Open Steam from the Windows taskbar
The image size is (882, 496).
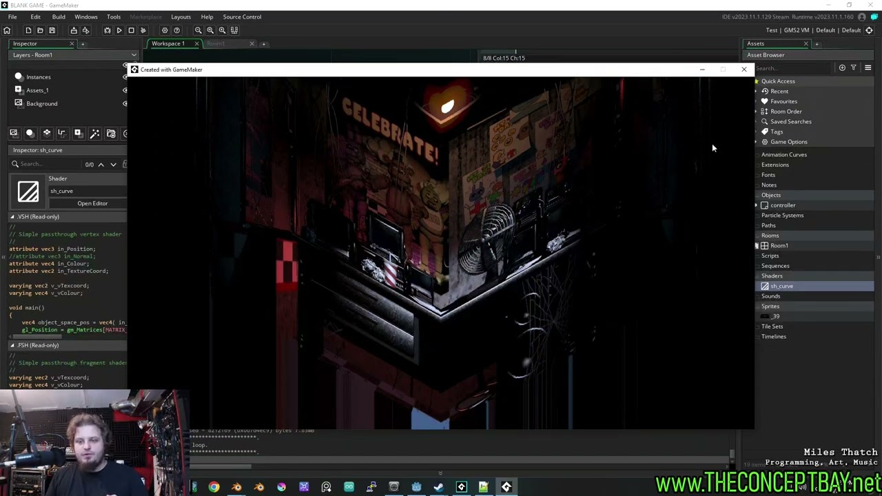click(439, 487)
